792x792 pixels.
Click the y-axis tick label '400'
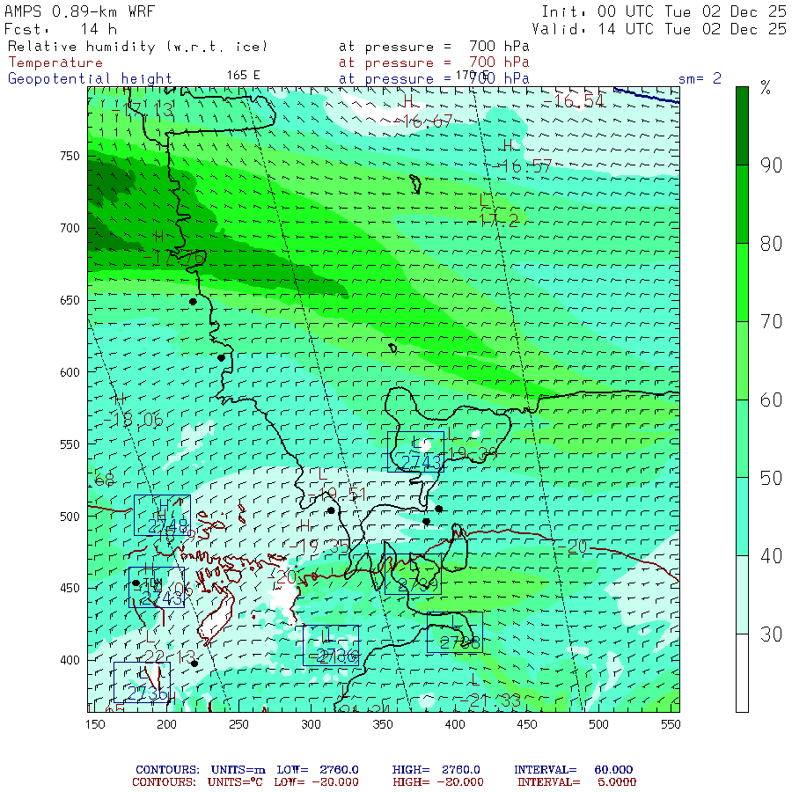pos(70,660)
